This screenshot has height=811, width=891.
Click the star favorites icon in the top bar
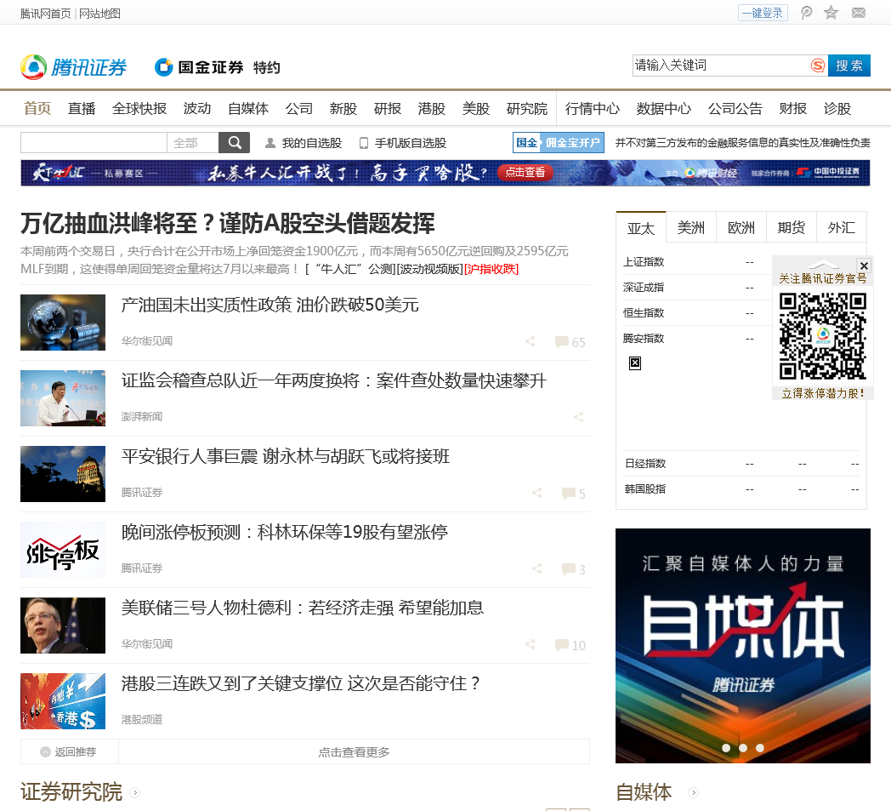pos(831,13)
